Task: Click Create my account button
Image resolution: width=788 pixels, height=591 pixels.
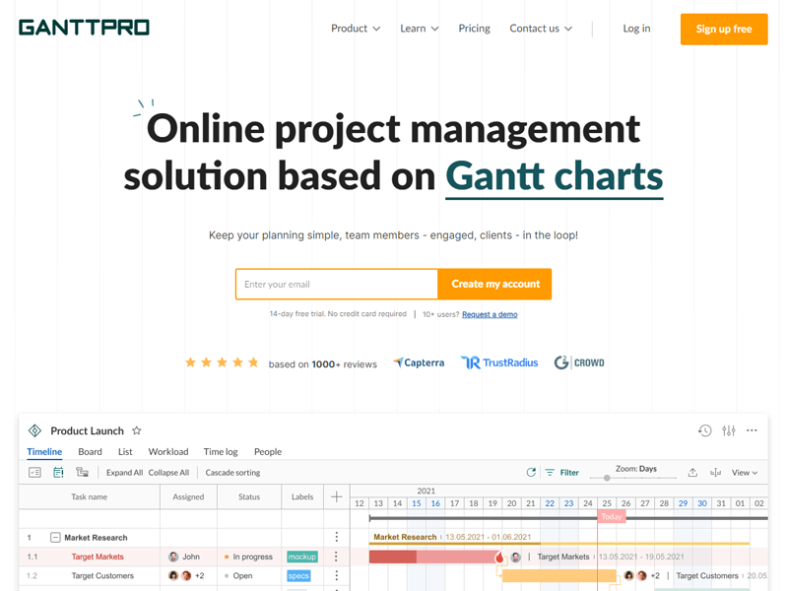Action: coord(495,284)
